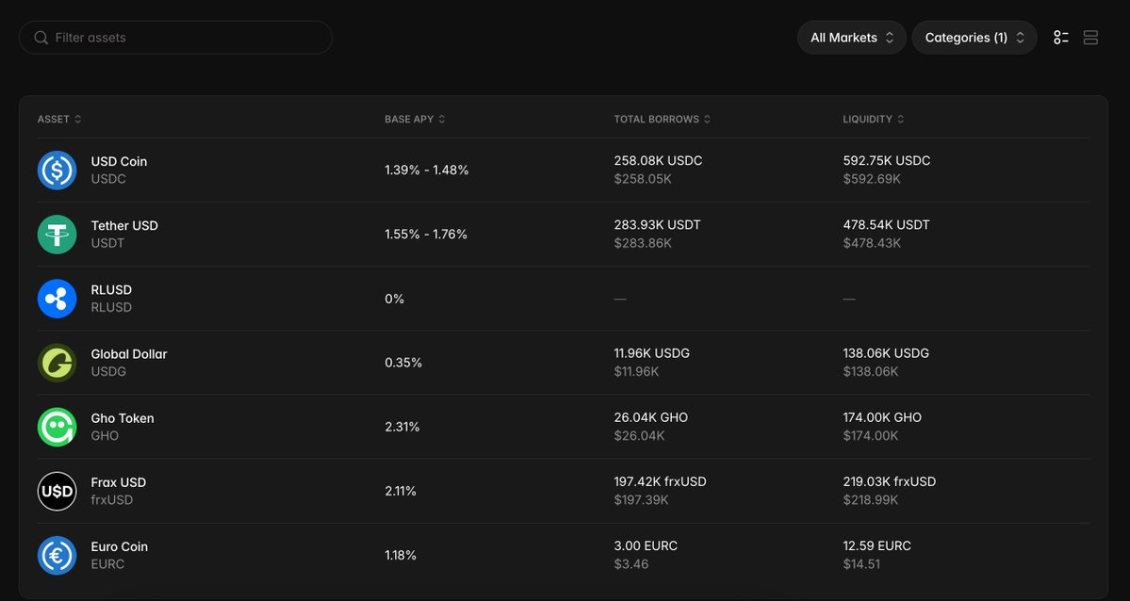The height and width of the screenshot is (601, 1130).
Task: Click the 2.31% base APY value
Action: click(x=402, y=427)
